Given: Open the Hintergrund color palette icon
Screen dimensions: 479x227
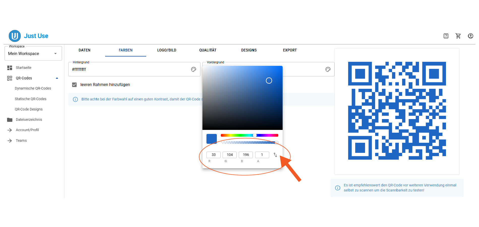Looking at the screenshot, I should click(x=194, y=69).
